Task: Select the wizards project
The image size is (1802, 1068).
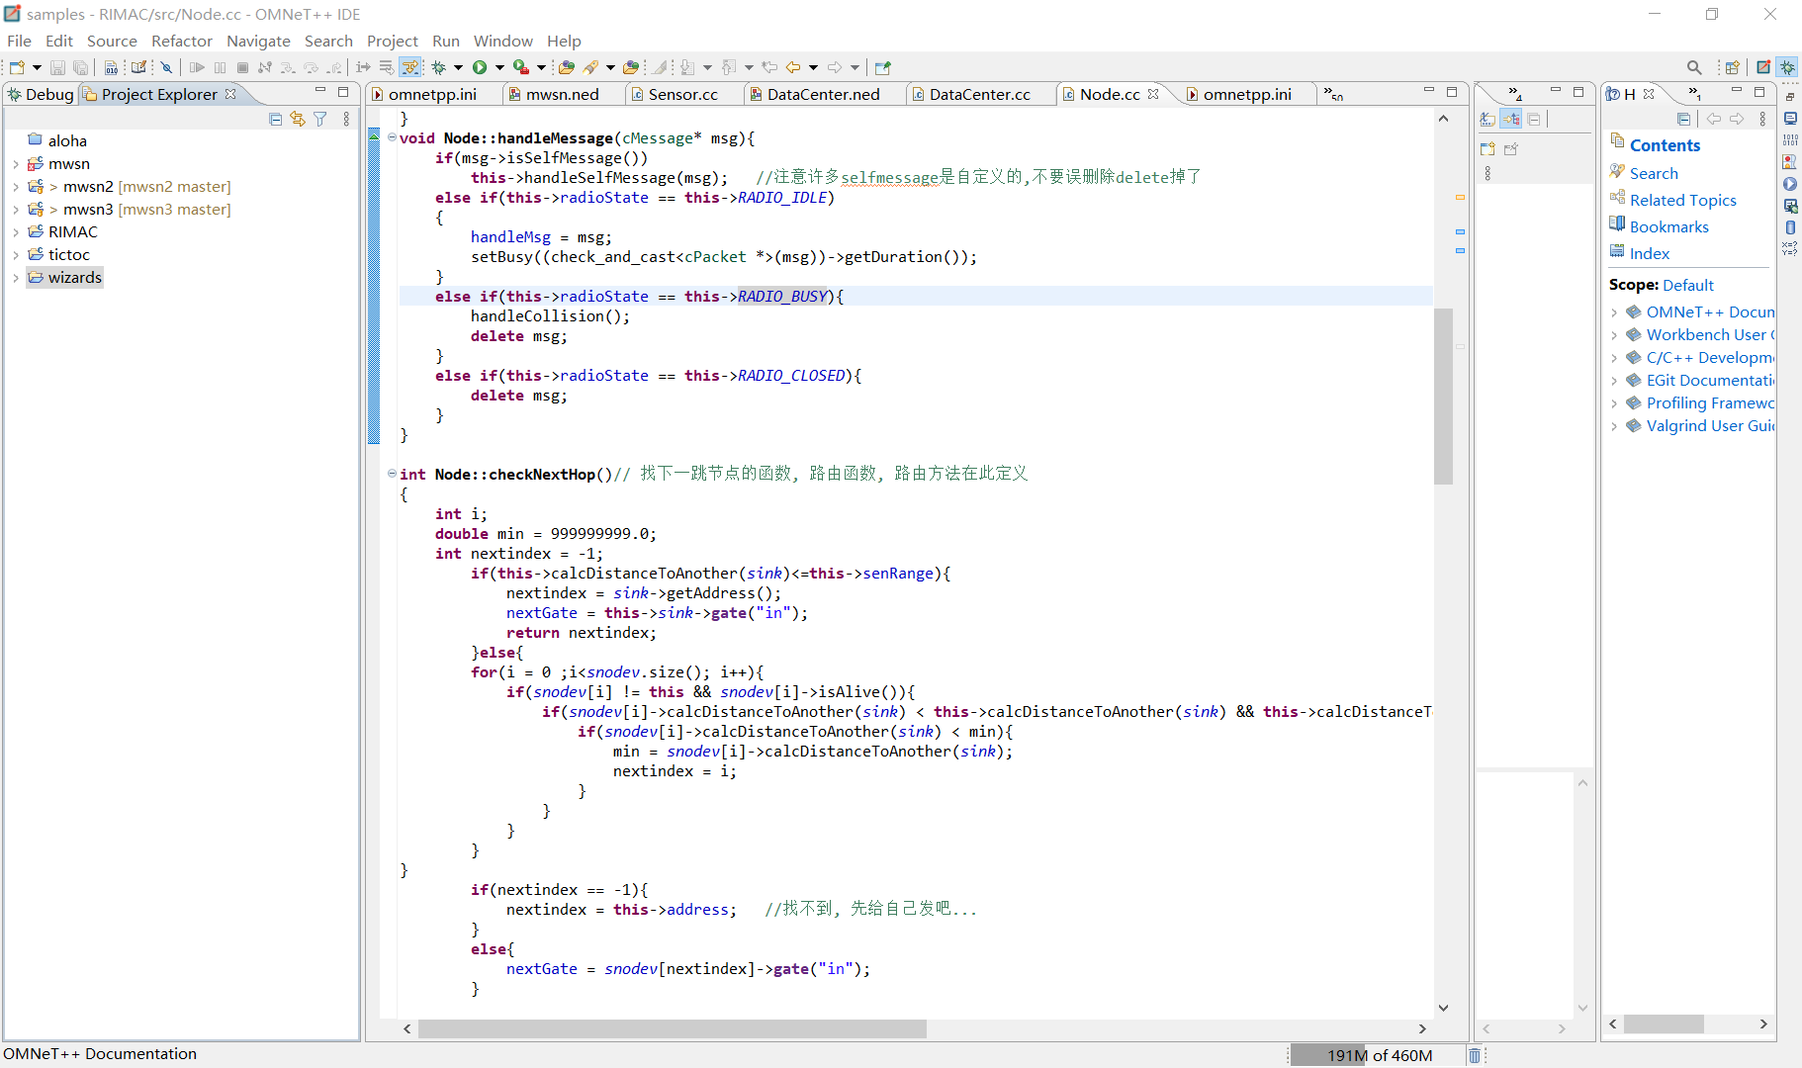Action: point(65,278)
